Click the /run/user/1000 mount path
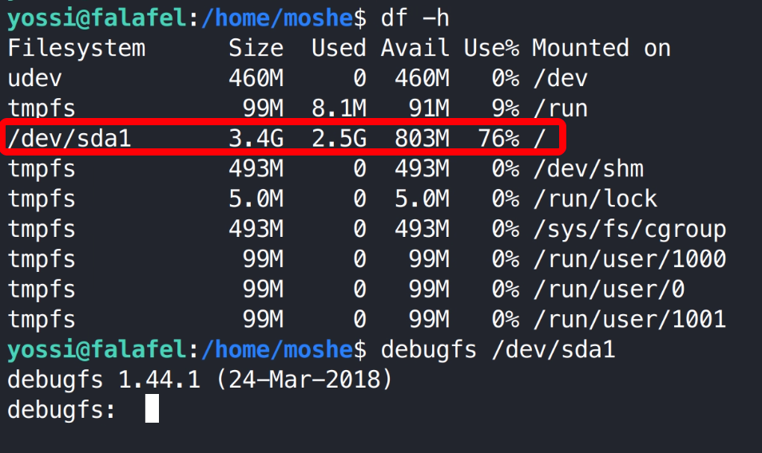The width and height of the screenshot is (762, 453). tap(629, 259)
